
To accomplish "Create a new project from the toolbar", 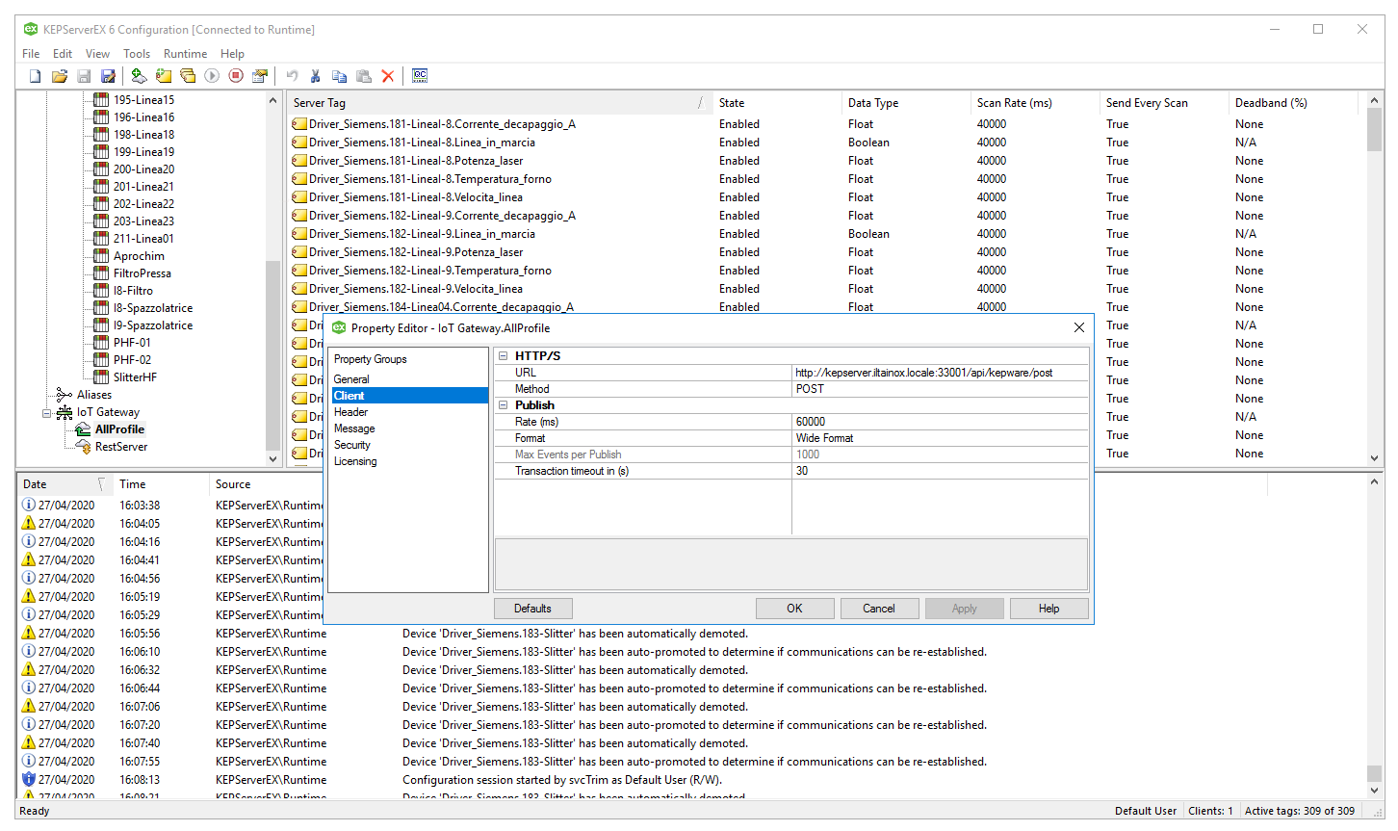I will tap(36, 76).
